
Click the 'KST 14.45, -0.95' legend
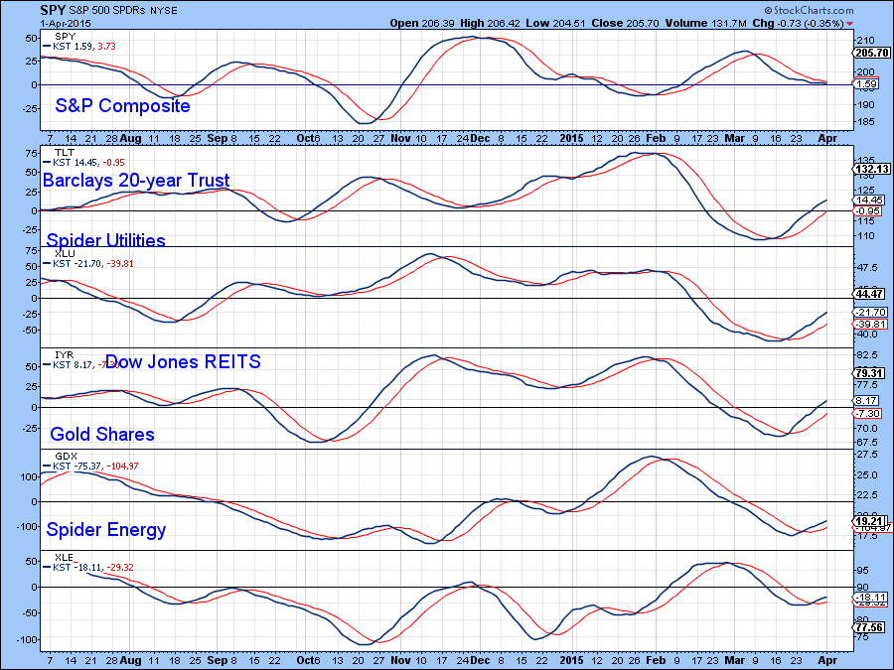pos(84,163)
